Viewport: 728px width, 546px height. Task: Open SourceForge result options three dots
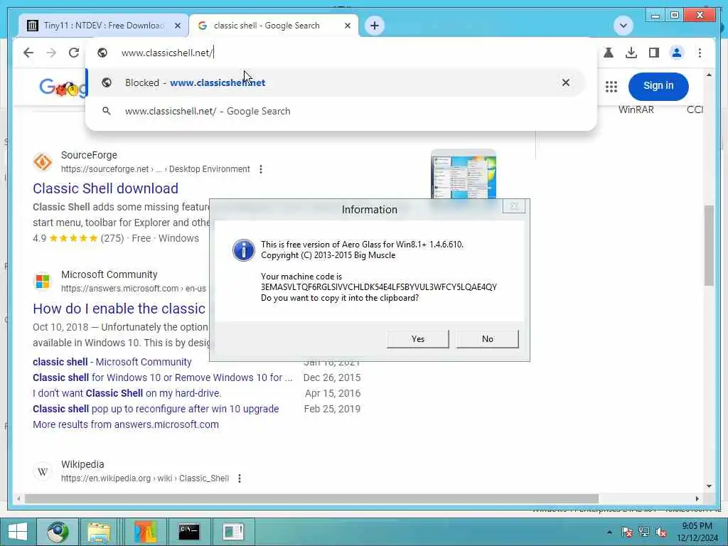point(261,169)
